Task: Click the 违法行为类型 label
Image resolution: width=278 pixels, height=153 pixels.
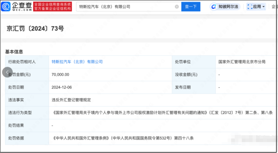Action: [x=20, y=113]
